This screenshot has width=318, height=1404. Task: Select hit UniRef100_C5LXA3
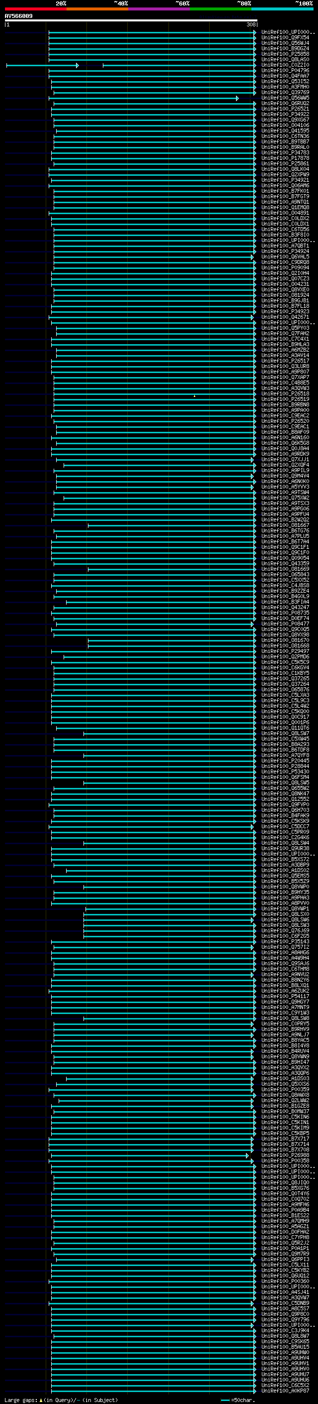coord(285,695)
